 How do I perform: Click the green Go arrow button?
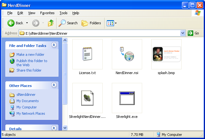point(190,33)
